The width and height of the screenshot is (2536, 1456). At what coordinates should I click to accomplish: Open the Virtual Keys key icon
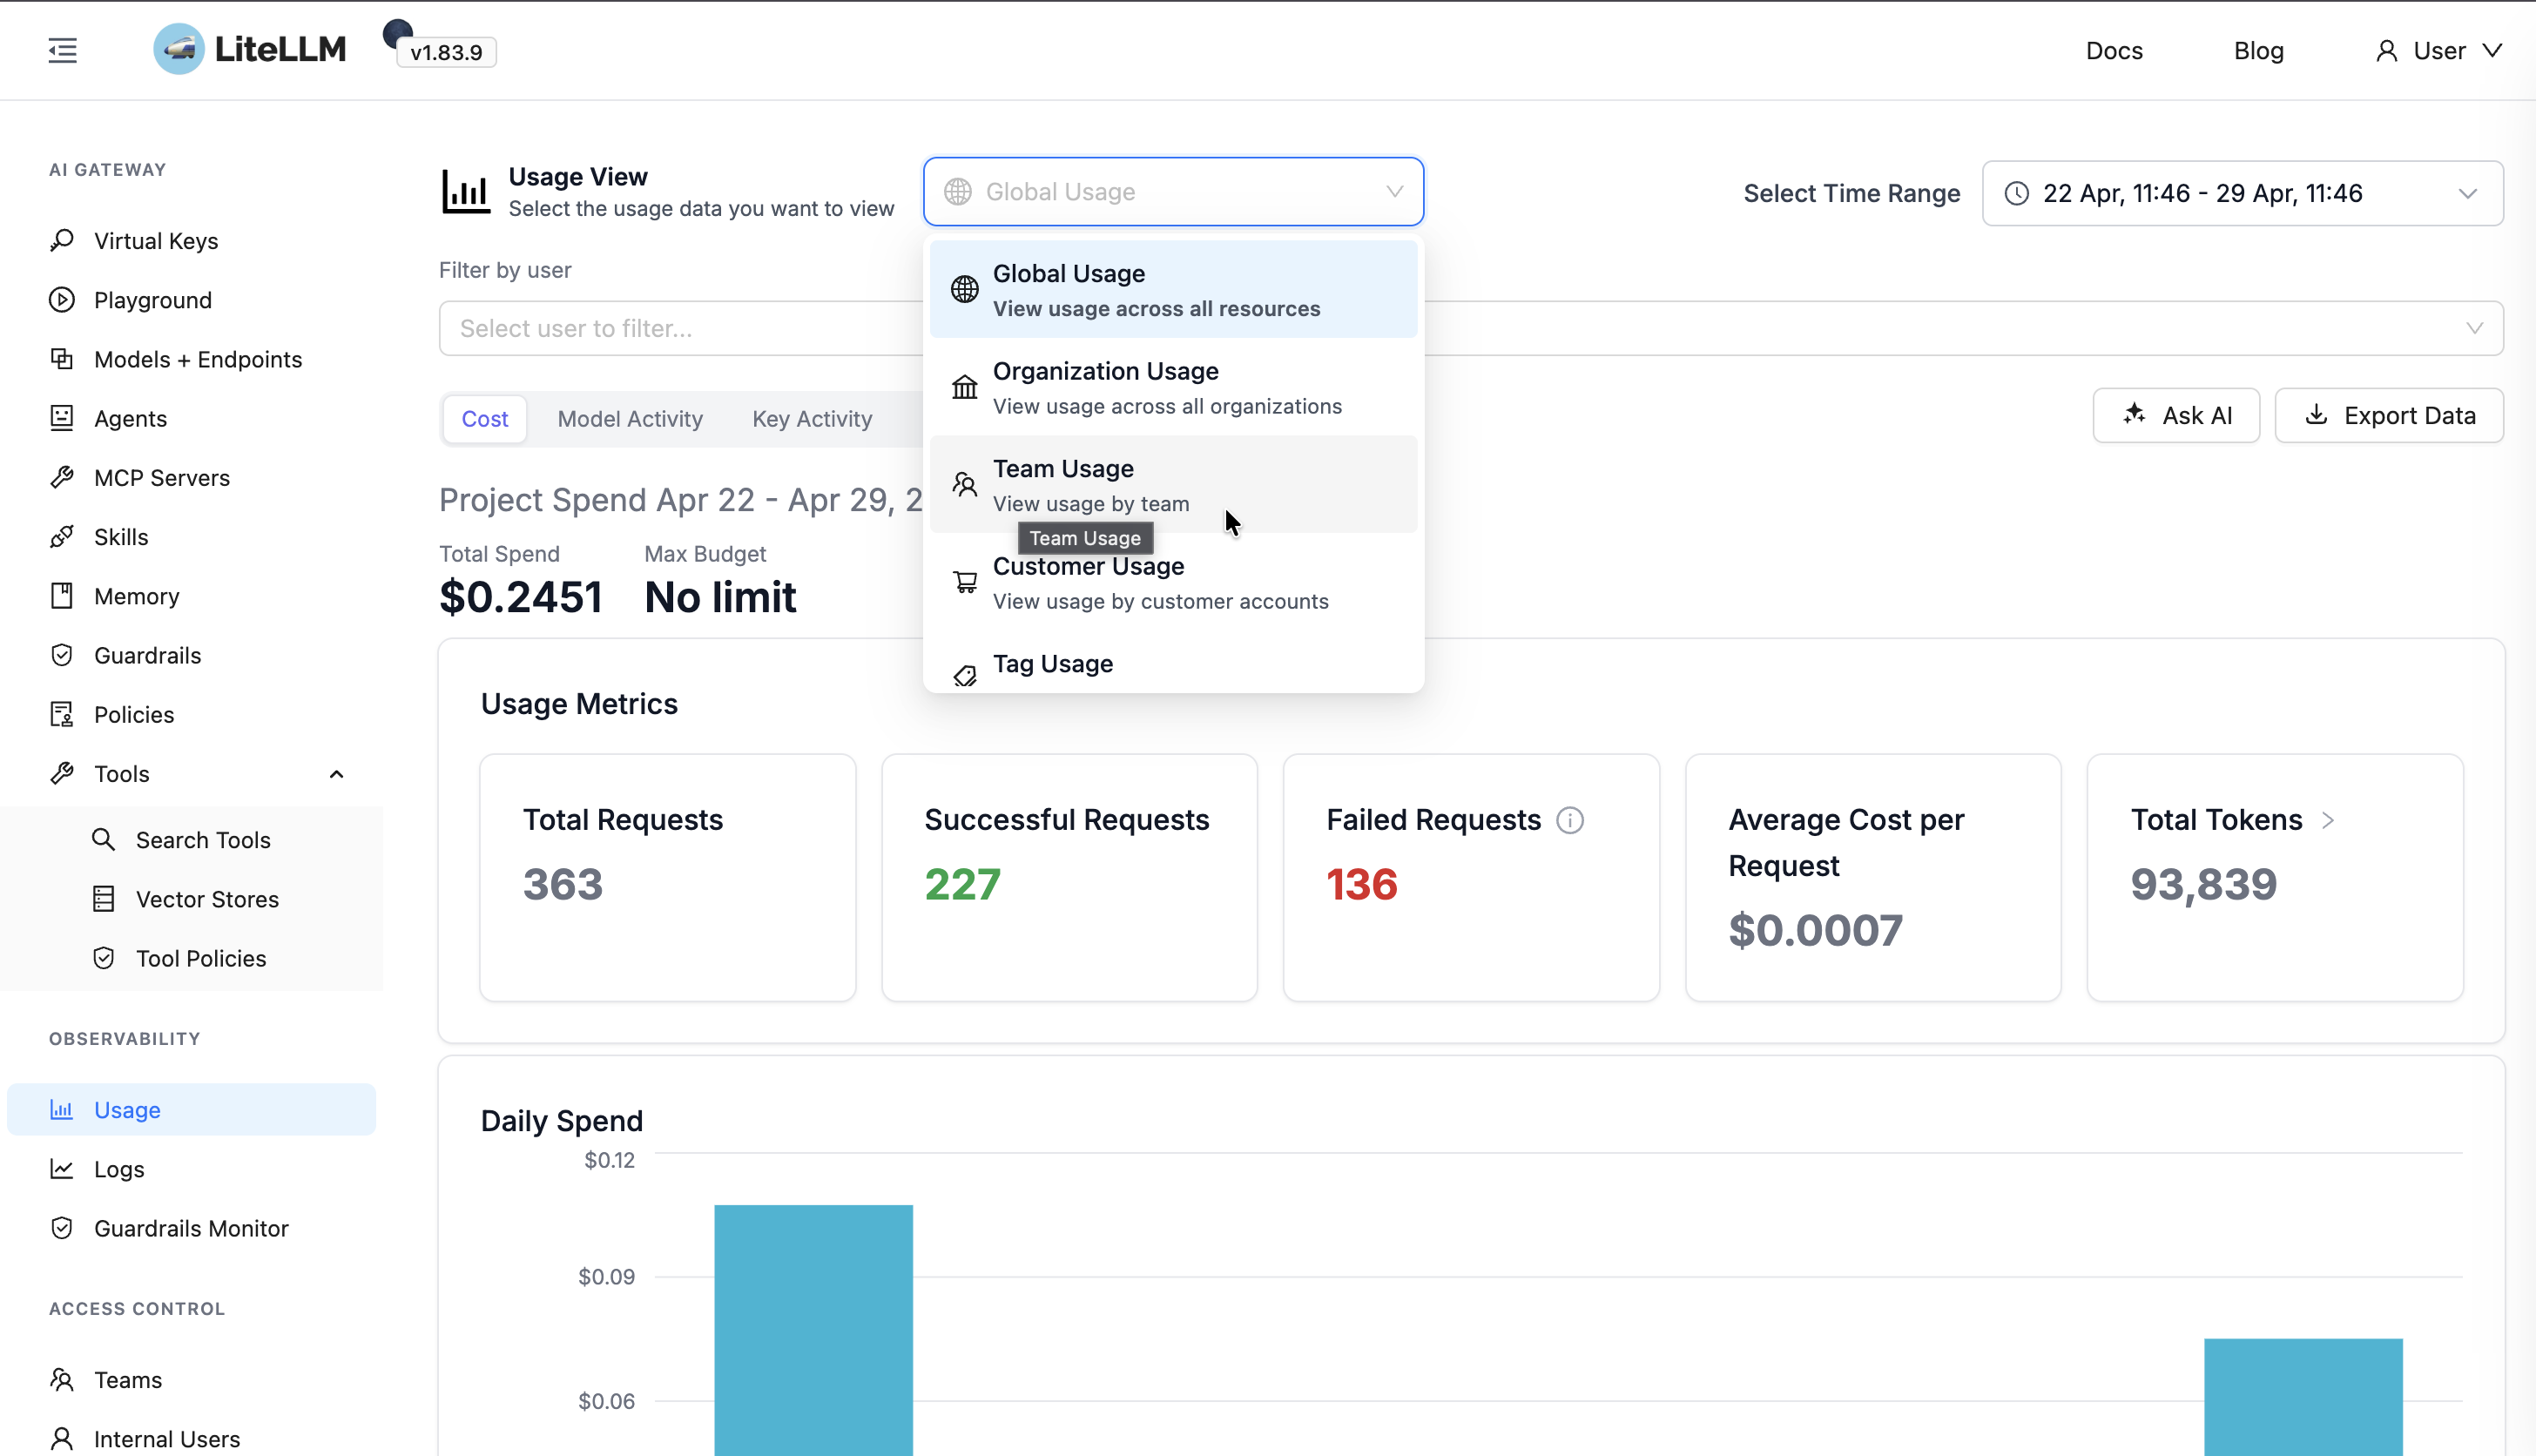(x=62, y=241)
